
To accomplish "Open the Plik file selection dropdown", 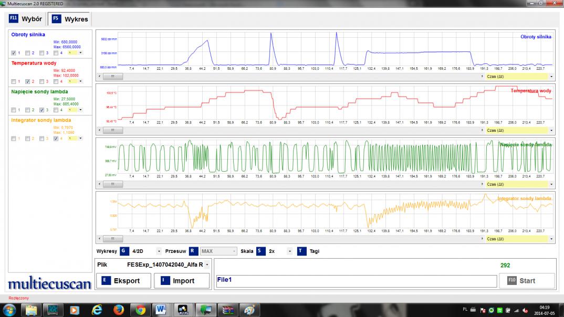I will [207, 265].
